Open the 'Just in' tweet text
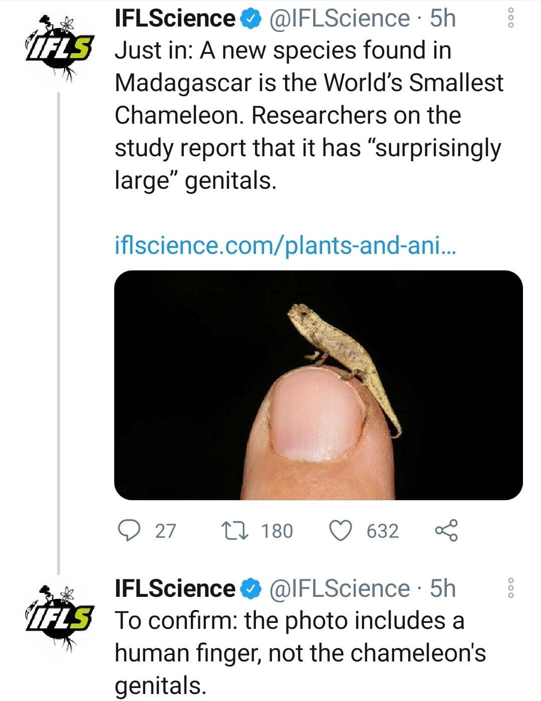Viewport: 541px width, 701px height. click(x=308, y=115)
